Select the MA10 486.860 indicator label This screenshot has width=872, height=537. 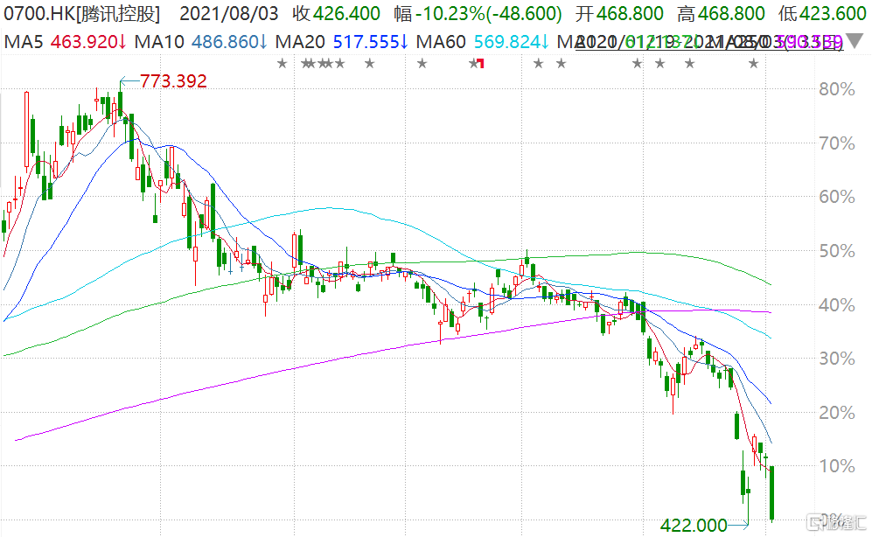pyautogui.click(x=201, y=42)
